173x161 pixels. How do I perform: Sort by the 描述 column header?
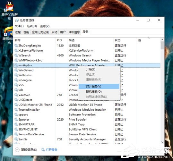pyautogui.click(x=90, y=40)
